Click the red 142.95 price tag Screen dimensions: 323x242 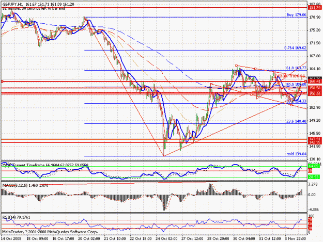click(x=315, y=142)
